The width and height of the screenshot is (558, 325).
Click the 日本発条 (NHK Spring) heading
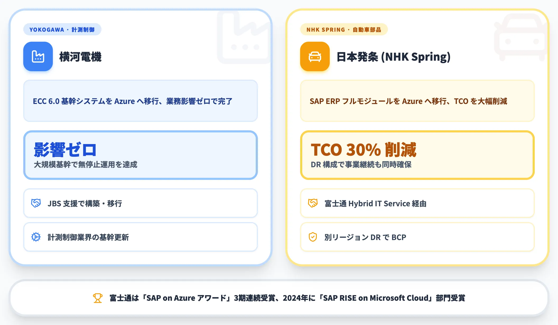[393, 57]
